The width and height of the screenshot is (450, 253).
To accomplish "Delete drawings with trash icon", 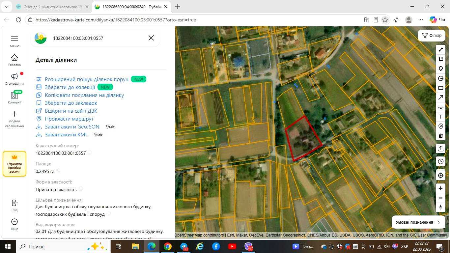I will click(441, 136).
